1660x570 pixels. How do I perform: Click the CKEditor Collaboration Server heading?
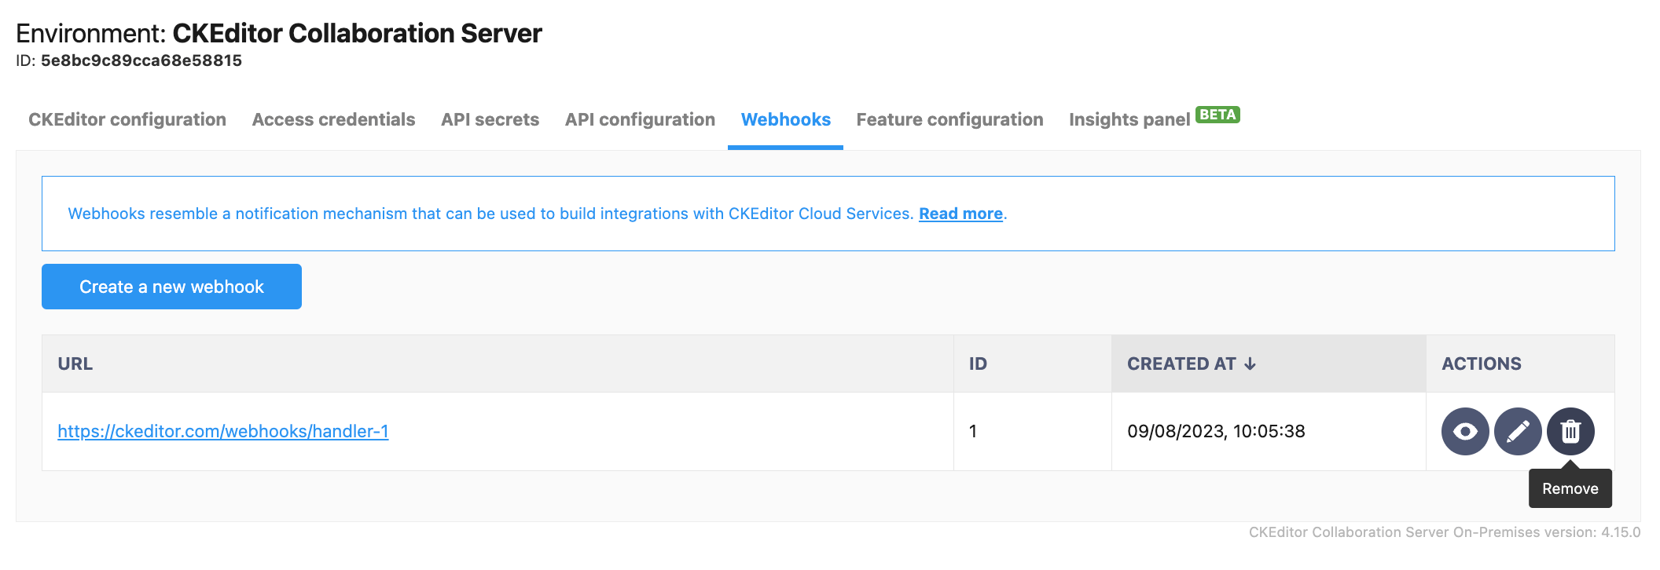(x=357, y=33)
